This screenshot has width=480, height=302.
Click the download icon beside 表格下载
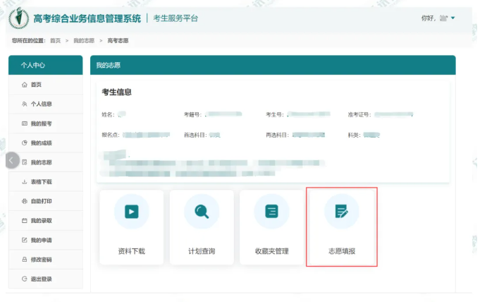pyautogui.click(x=25, y=182)
